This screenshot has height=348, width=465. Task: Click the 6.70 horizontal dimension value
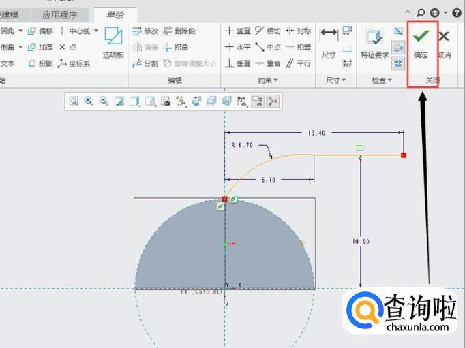click(269, 180)
